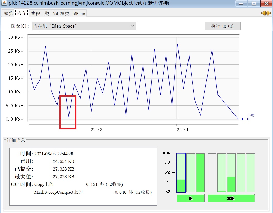Switch to the 概览 tab
Image resolution: width=273 pixels, height=213 pixels.
8,13
